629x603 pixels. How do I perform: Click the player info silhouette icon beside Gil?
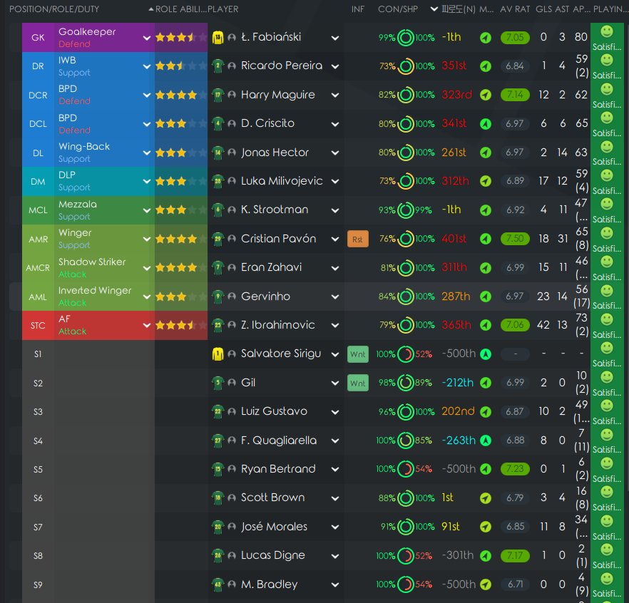tap(232, 383)
